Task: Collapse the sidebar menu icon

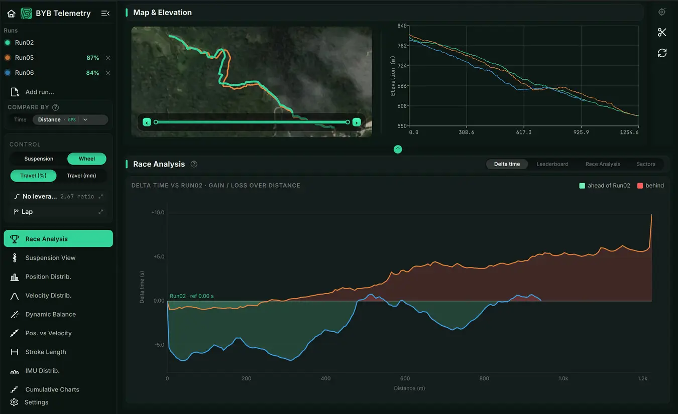Action: click(x=105, y=14)
